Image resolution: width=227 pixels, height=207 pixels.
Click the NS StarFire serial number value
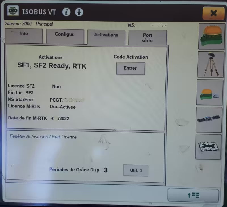pos(67,100)
